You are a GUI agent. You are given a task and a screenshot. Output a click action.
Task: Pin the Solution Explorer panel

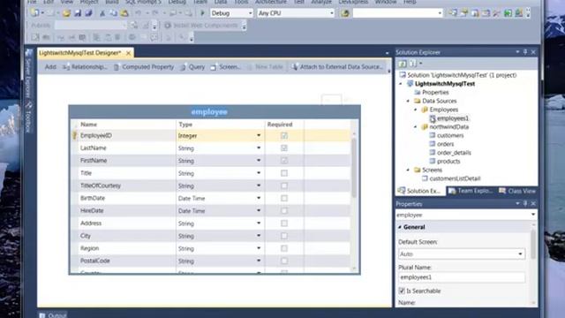coord(525,52)
